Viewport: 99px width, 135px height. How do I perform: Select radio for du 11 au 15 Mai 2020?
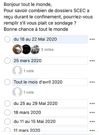point(7,121)
